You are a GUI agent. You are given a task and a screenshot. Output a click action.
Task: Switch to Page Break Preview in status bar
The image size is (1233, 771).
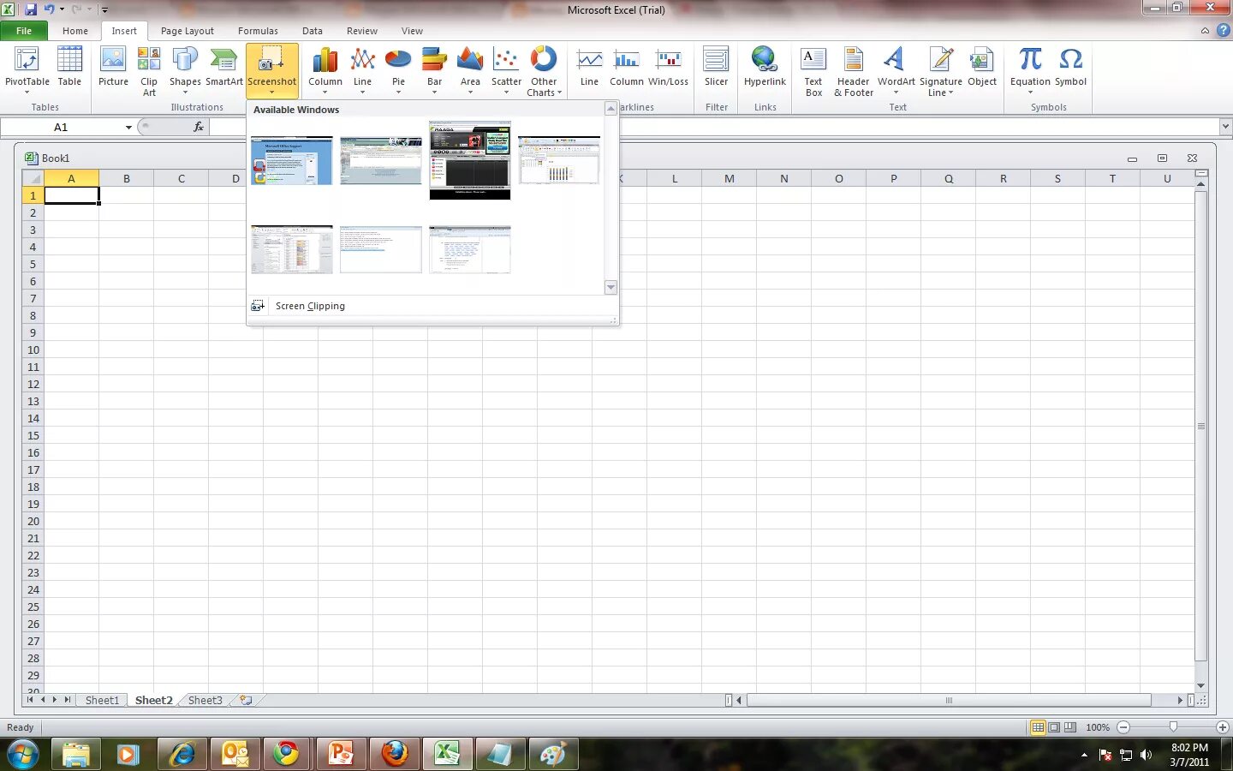point(1070,727)
